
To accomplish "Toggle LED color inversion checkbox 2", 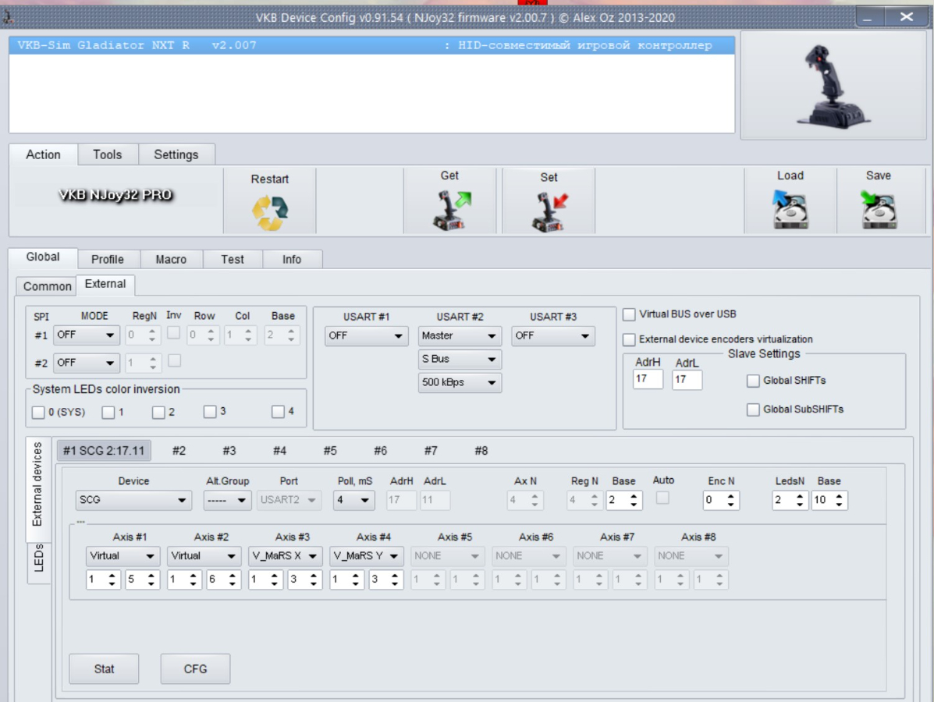I will tap(158, 412).
